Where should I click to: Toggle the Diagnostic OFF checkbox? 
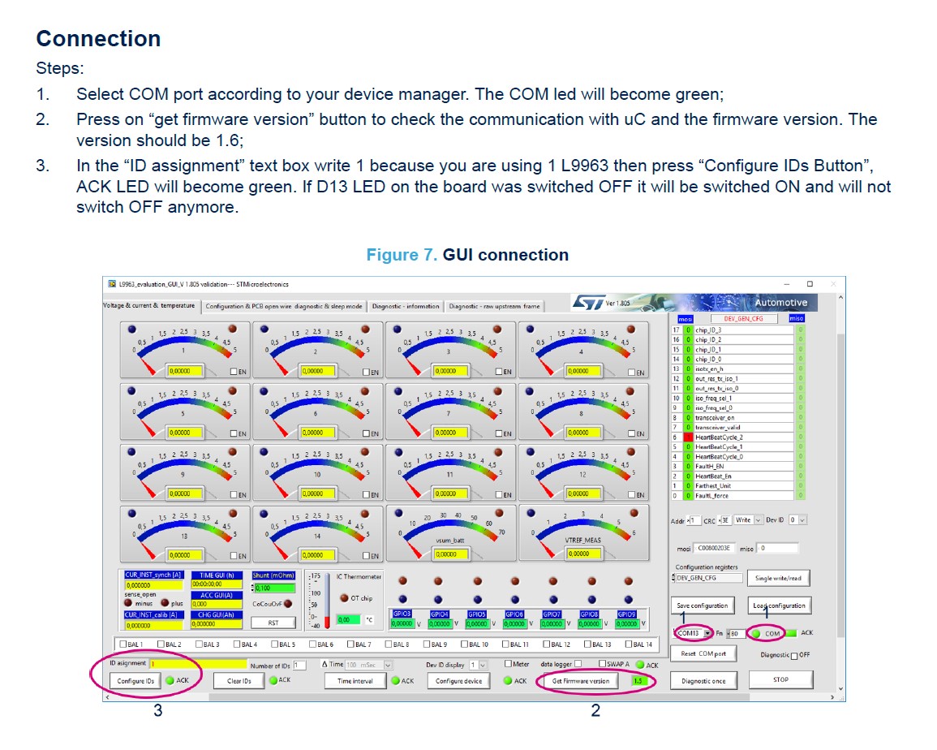795,655
